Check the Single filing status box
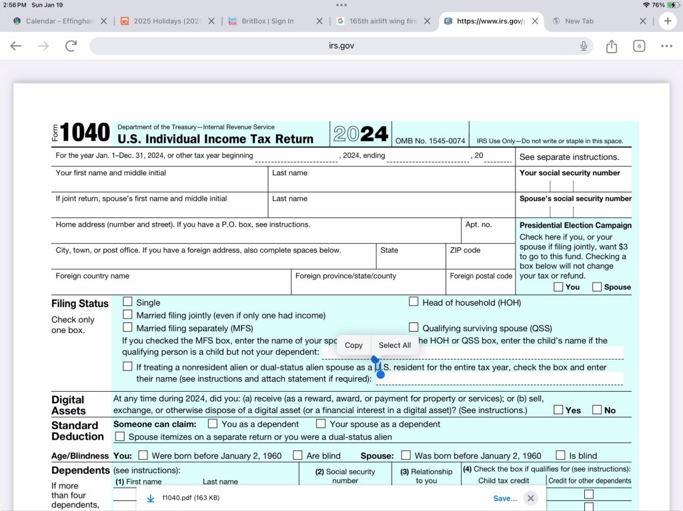This screenshot has height=511, width=683. [x=127, y=302]
